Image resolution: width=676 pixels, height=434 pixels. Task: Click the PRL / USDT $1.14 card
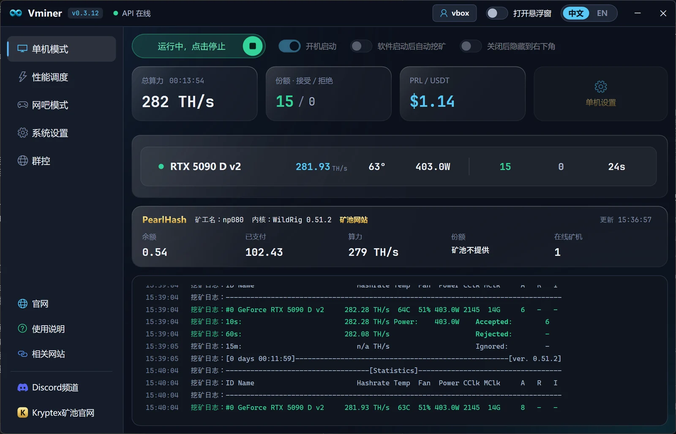point(463,94)
